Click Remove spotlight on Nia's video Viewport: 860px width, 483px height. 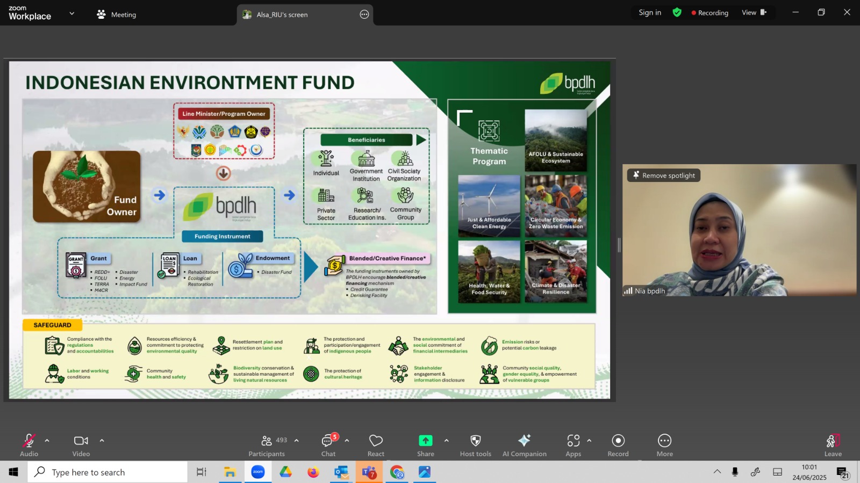(x=664, y=175)
